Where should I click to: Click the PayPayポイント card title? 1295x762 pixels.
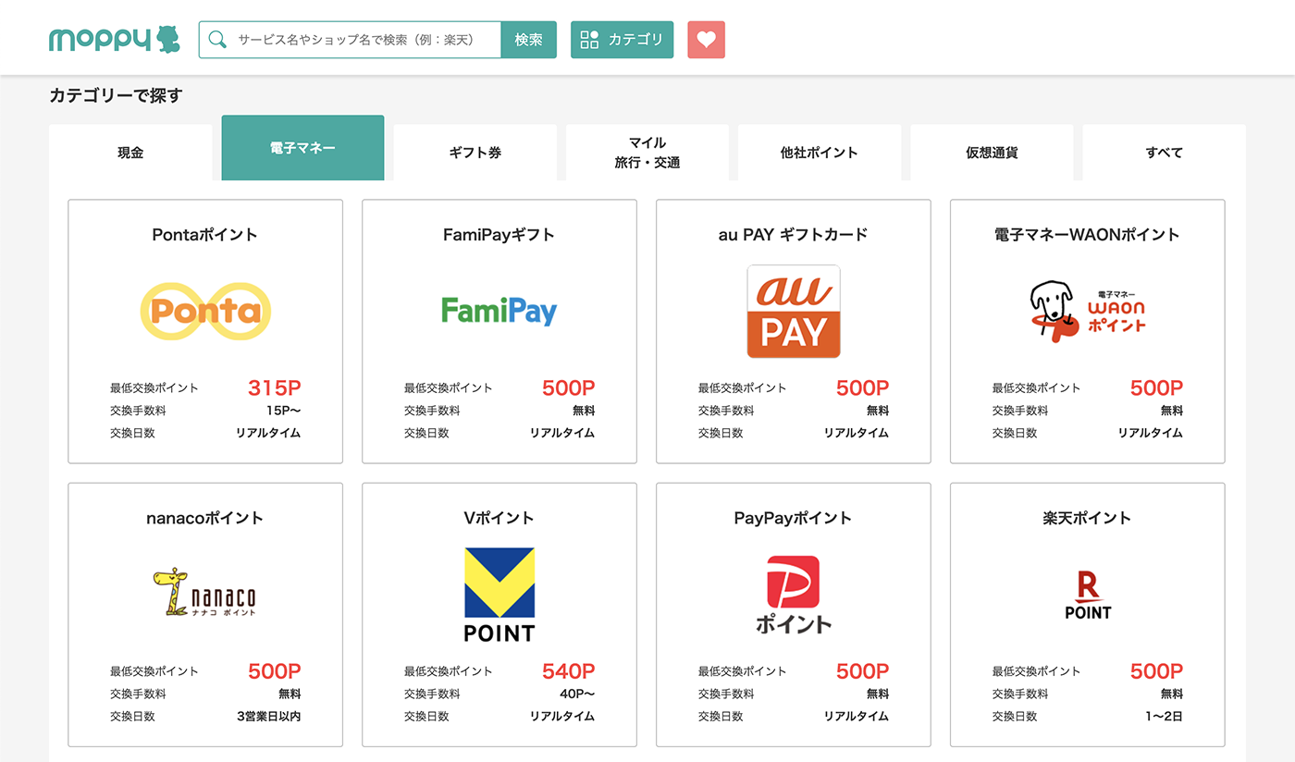pyautogui.click(x=794, y=518)
